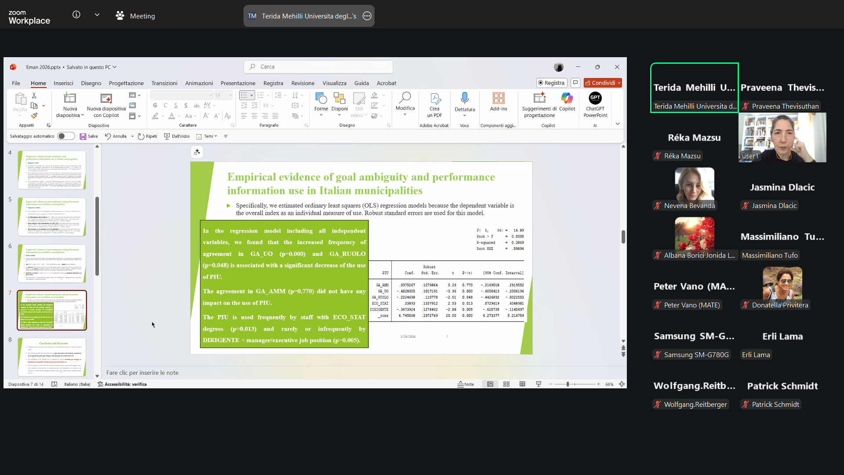The height and width of the screenshot is (475, 844).
Task: Click the Salva save icon
Action: (83, 136)
